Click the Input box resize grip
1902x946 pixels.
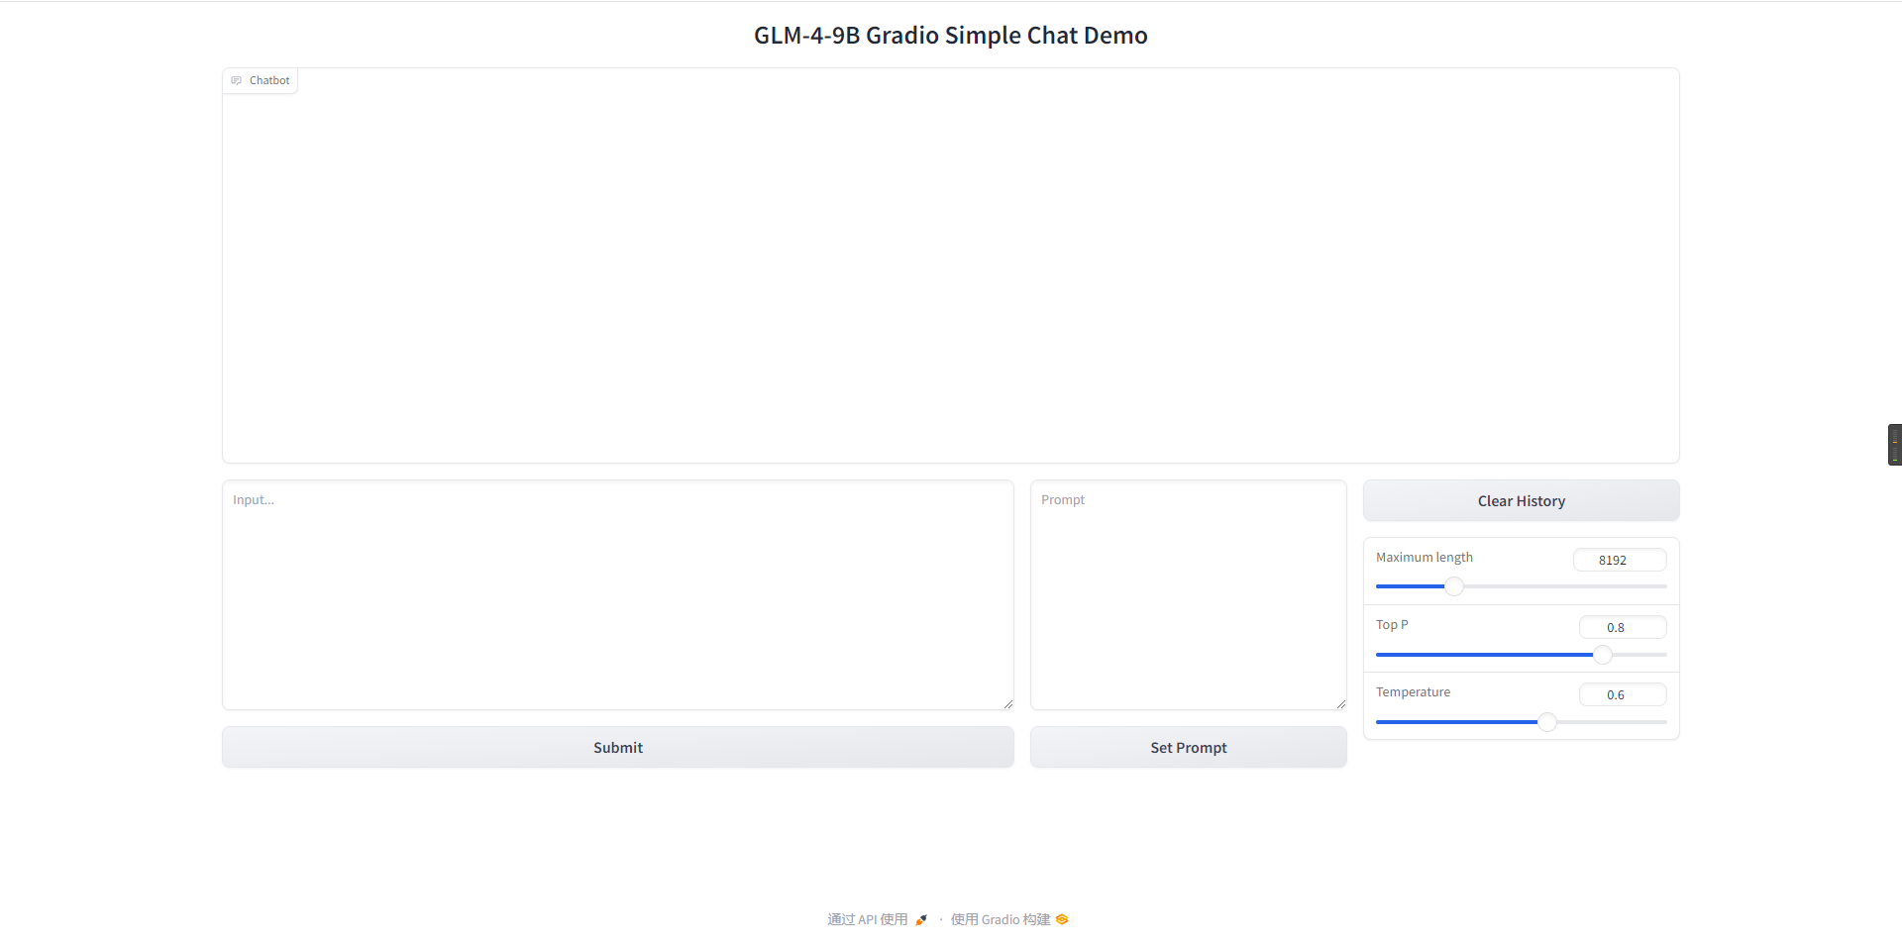[1007, 703]
